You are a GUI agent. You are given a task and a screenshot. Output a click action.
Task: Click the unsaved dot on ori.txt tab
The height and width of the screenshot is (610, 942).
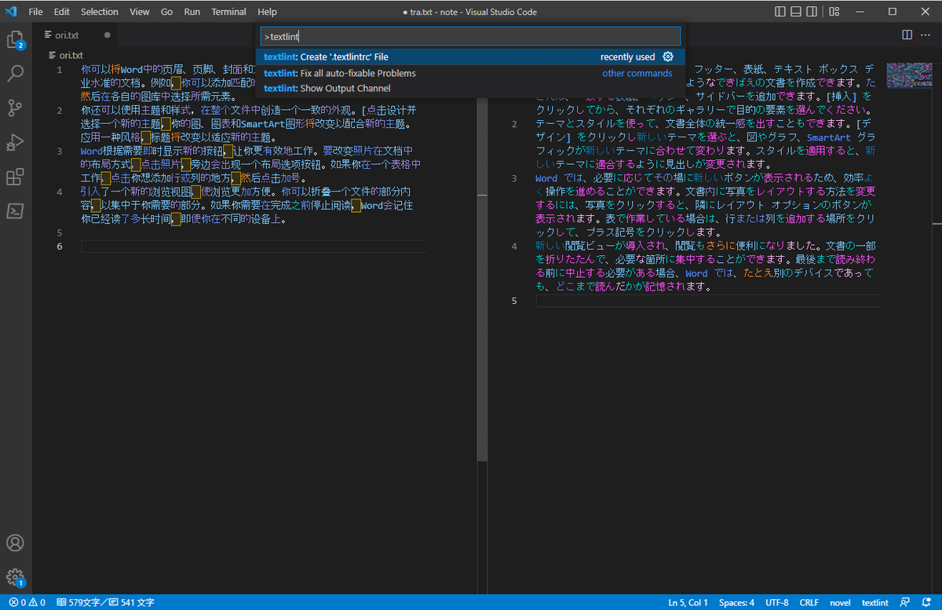[x=107, y=35]
